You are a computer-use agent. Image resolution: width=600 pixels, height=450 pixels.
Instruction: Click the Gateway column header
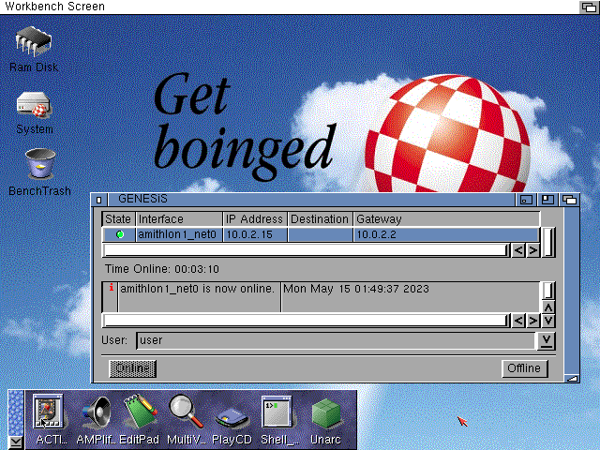(x=446, y=218)
